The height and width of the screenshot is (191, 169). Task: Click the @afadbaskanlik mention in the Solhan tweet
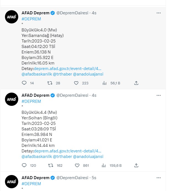tap(36, 157)
